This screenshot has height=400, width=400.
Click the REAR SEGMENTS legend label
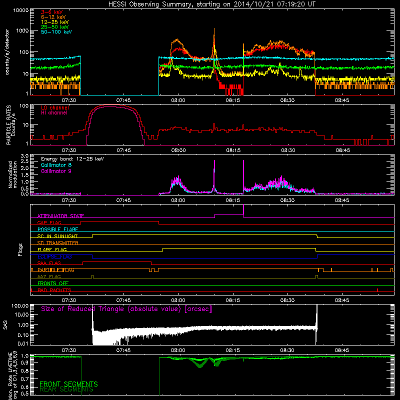(x=66, y=389)
